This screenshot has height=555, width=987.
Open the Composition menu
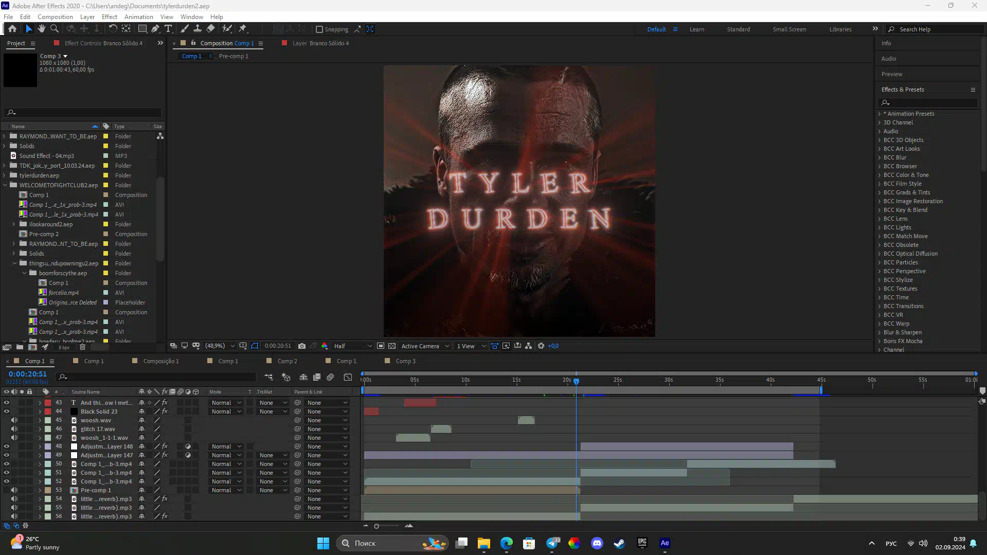coord(55,17)
